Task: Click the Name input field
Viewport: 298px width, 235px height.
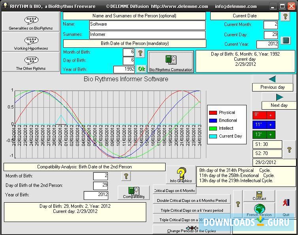Action: pyautogui.click(x=147, y=24)
